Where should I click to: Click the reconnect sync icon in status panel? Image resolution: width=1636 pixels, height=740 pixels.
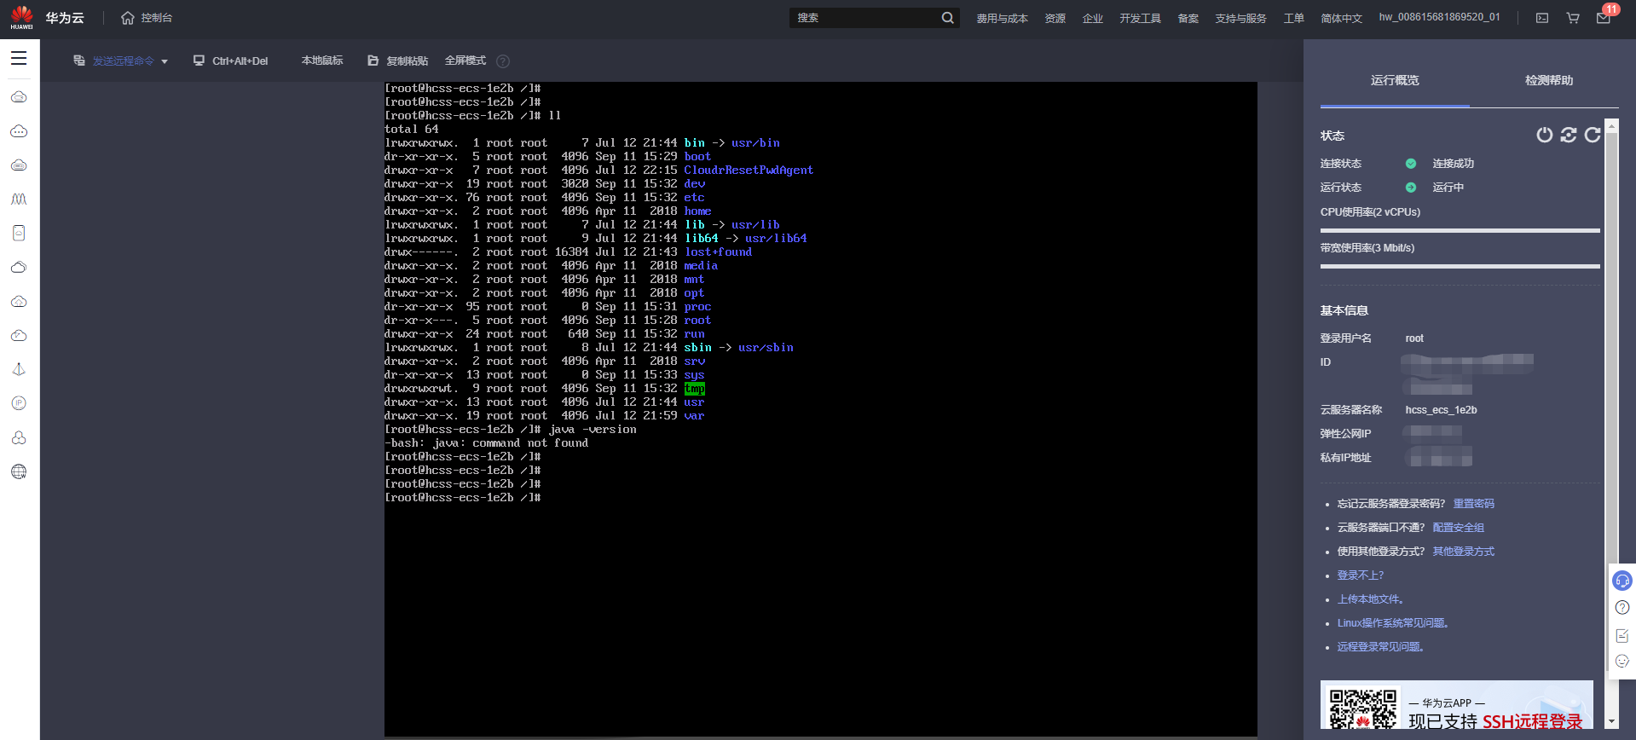click(x=1569, y=135)
